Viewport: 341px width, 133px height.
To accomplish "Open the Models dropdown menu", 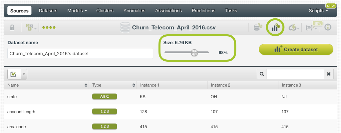I will pyautogui.click(x=77, y=11).
